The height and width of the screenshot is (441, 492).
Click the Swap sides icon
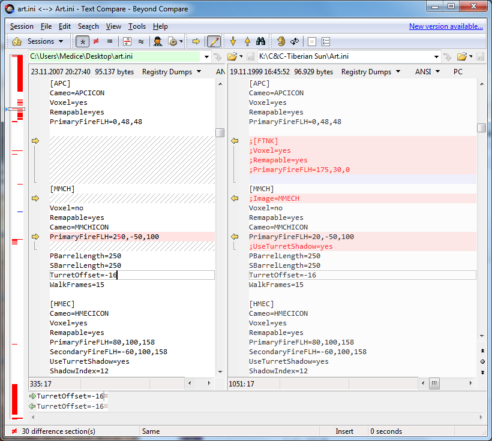pos(281,41)
